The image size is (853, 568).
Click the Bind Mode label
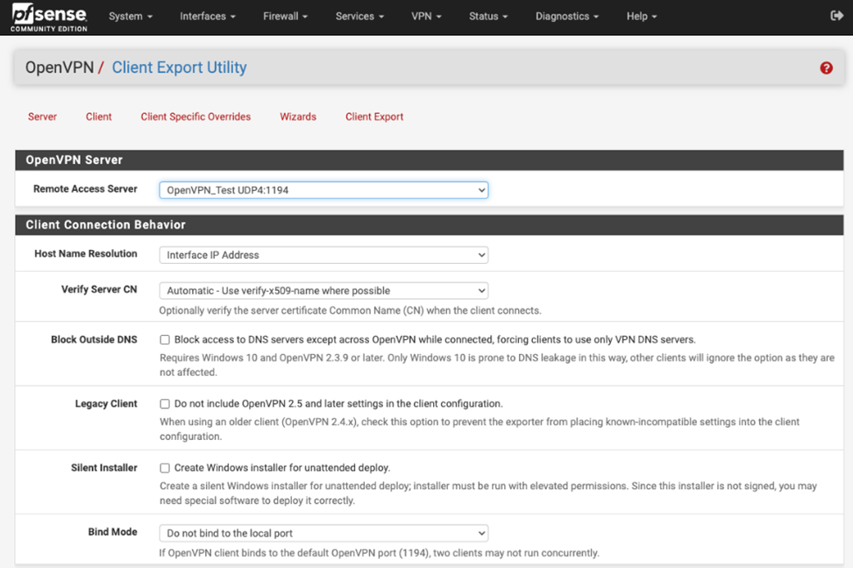point(112,532)
